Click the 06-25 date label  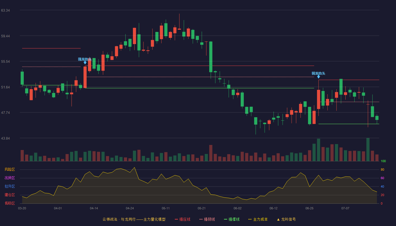pyautogui.click(x=309, y=208)
